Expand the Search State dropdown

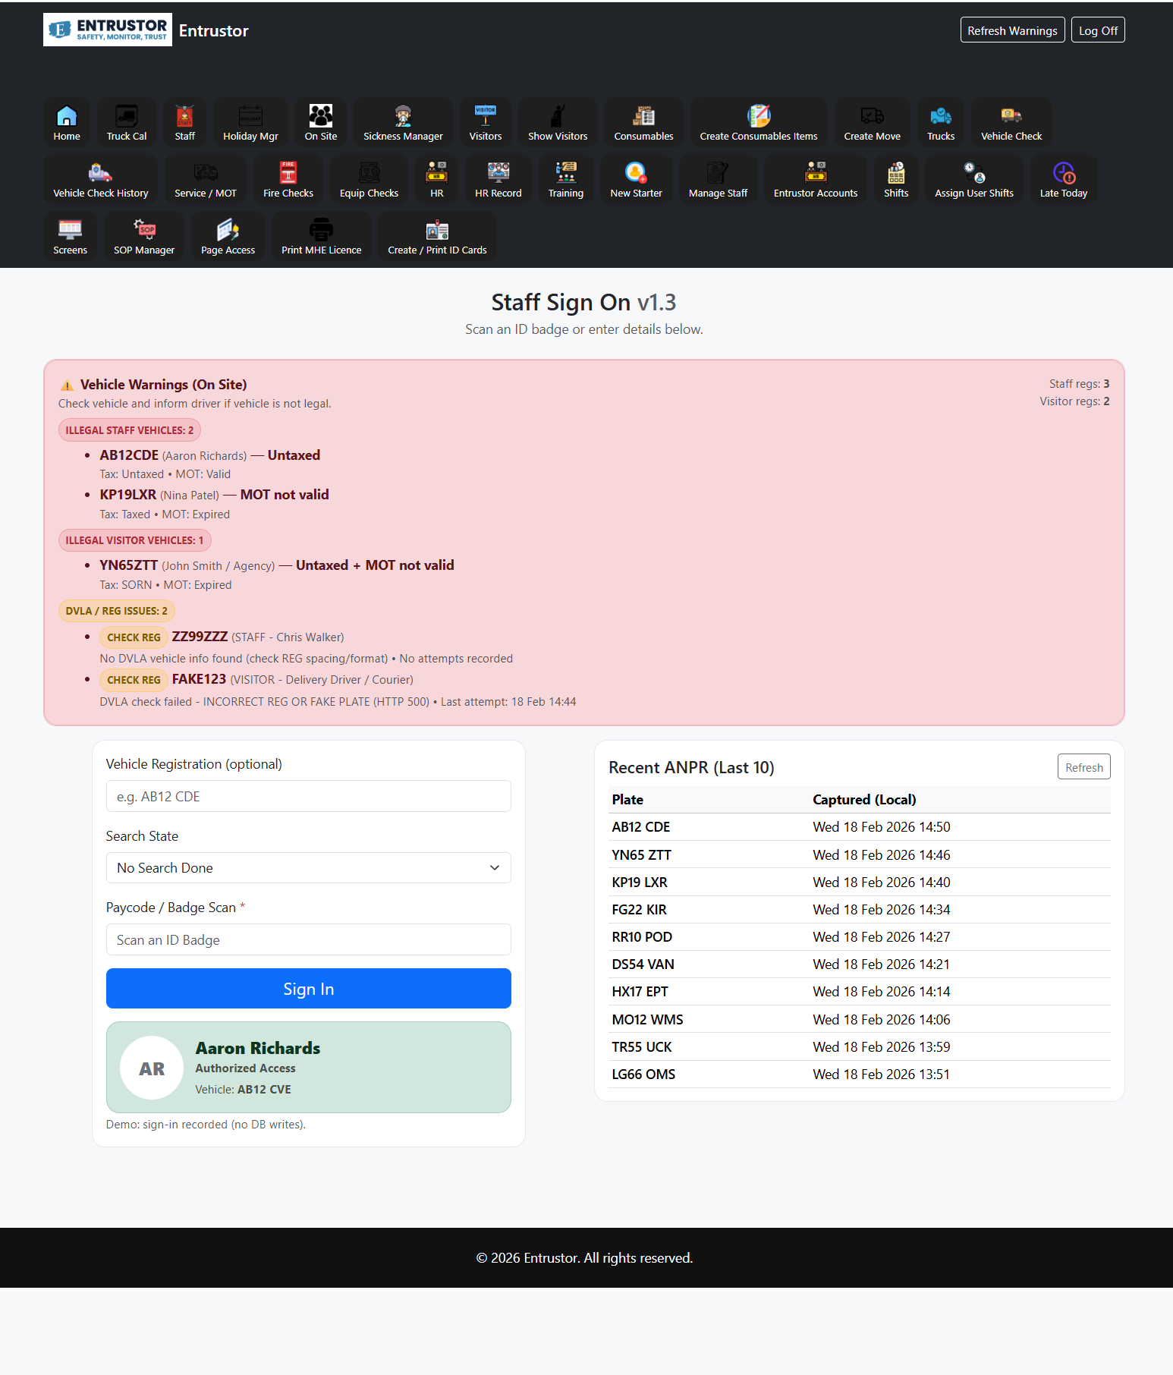click(309, 868)
